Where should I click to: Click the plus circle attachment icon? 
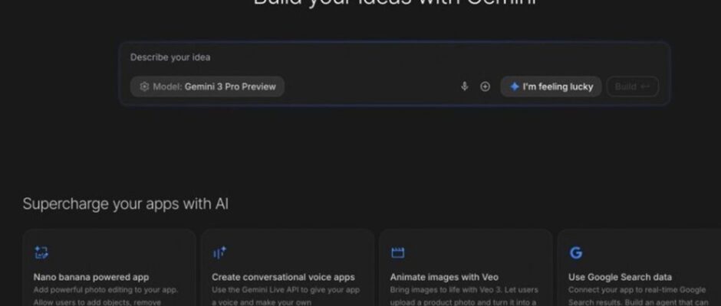click(x=485, y=86)
